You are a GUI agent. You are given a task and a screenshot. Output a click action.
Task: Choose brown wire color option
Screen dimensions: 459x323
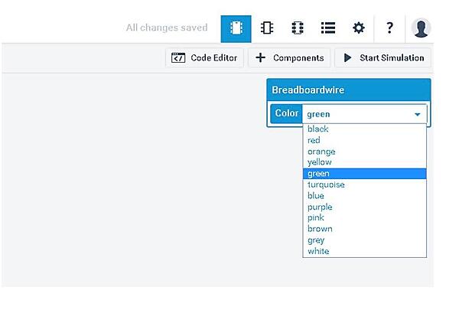click(x=320, y=229)
